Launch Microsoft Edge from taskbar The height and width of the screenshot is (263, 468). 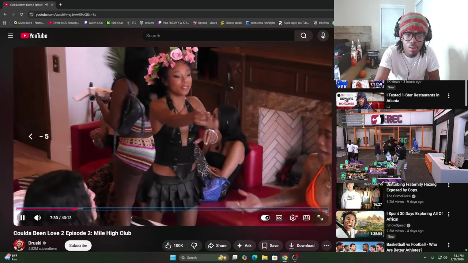click(254, 258)
